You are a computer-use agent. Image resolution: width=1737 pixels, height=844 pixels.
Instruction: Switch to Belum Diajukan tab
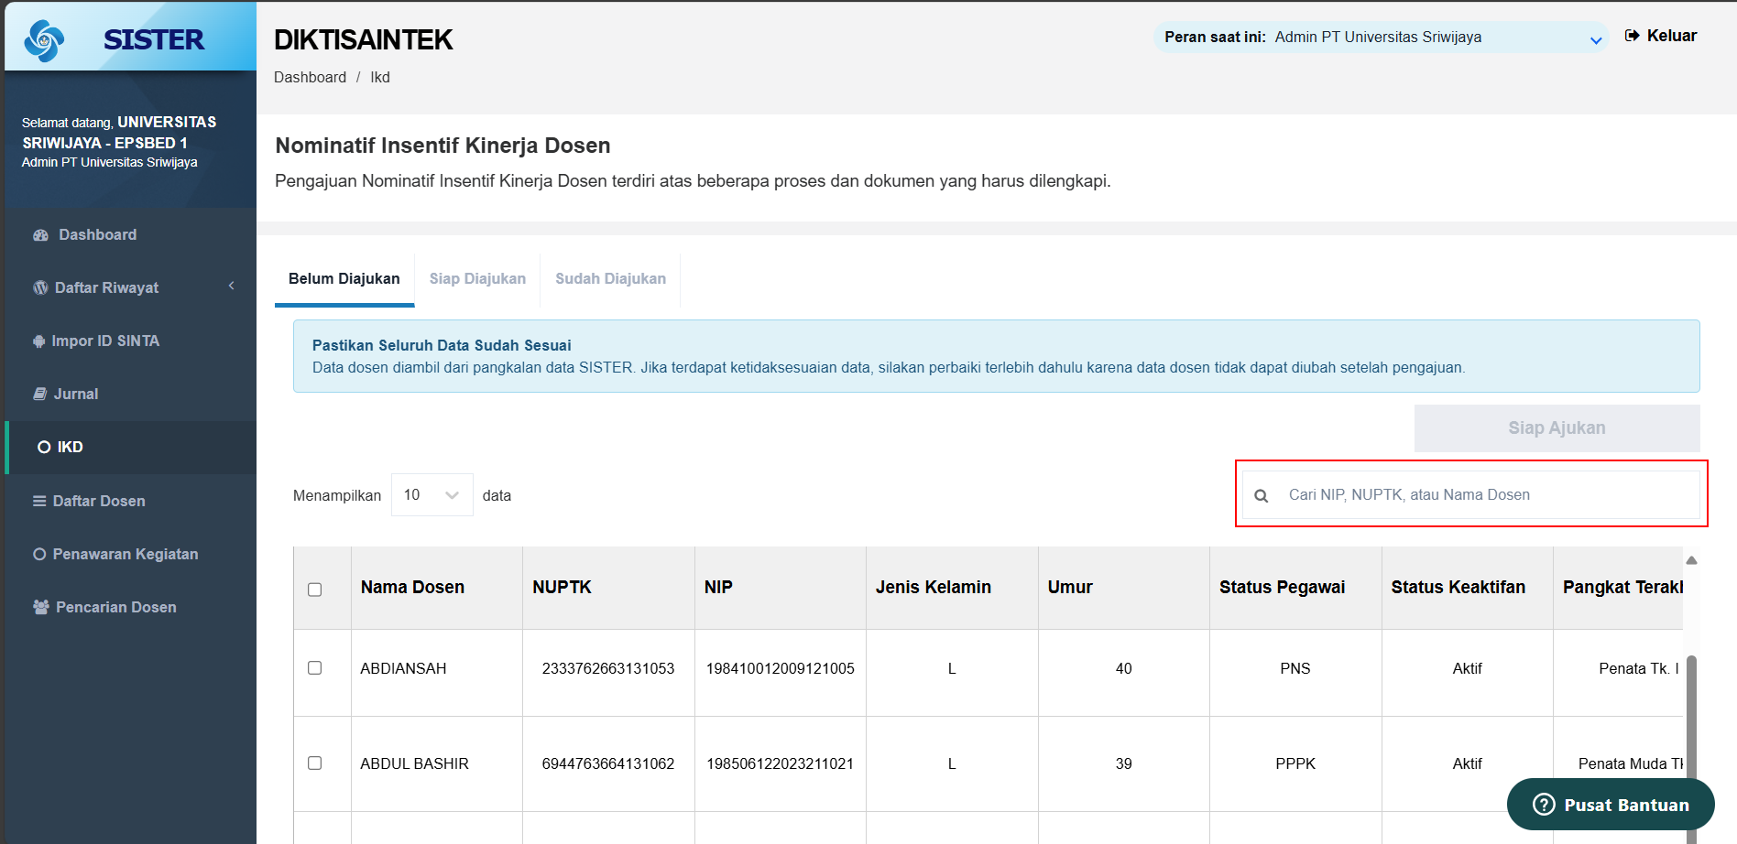344,279
